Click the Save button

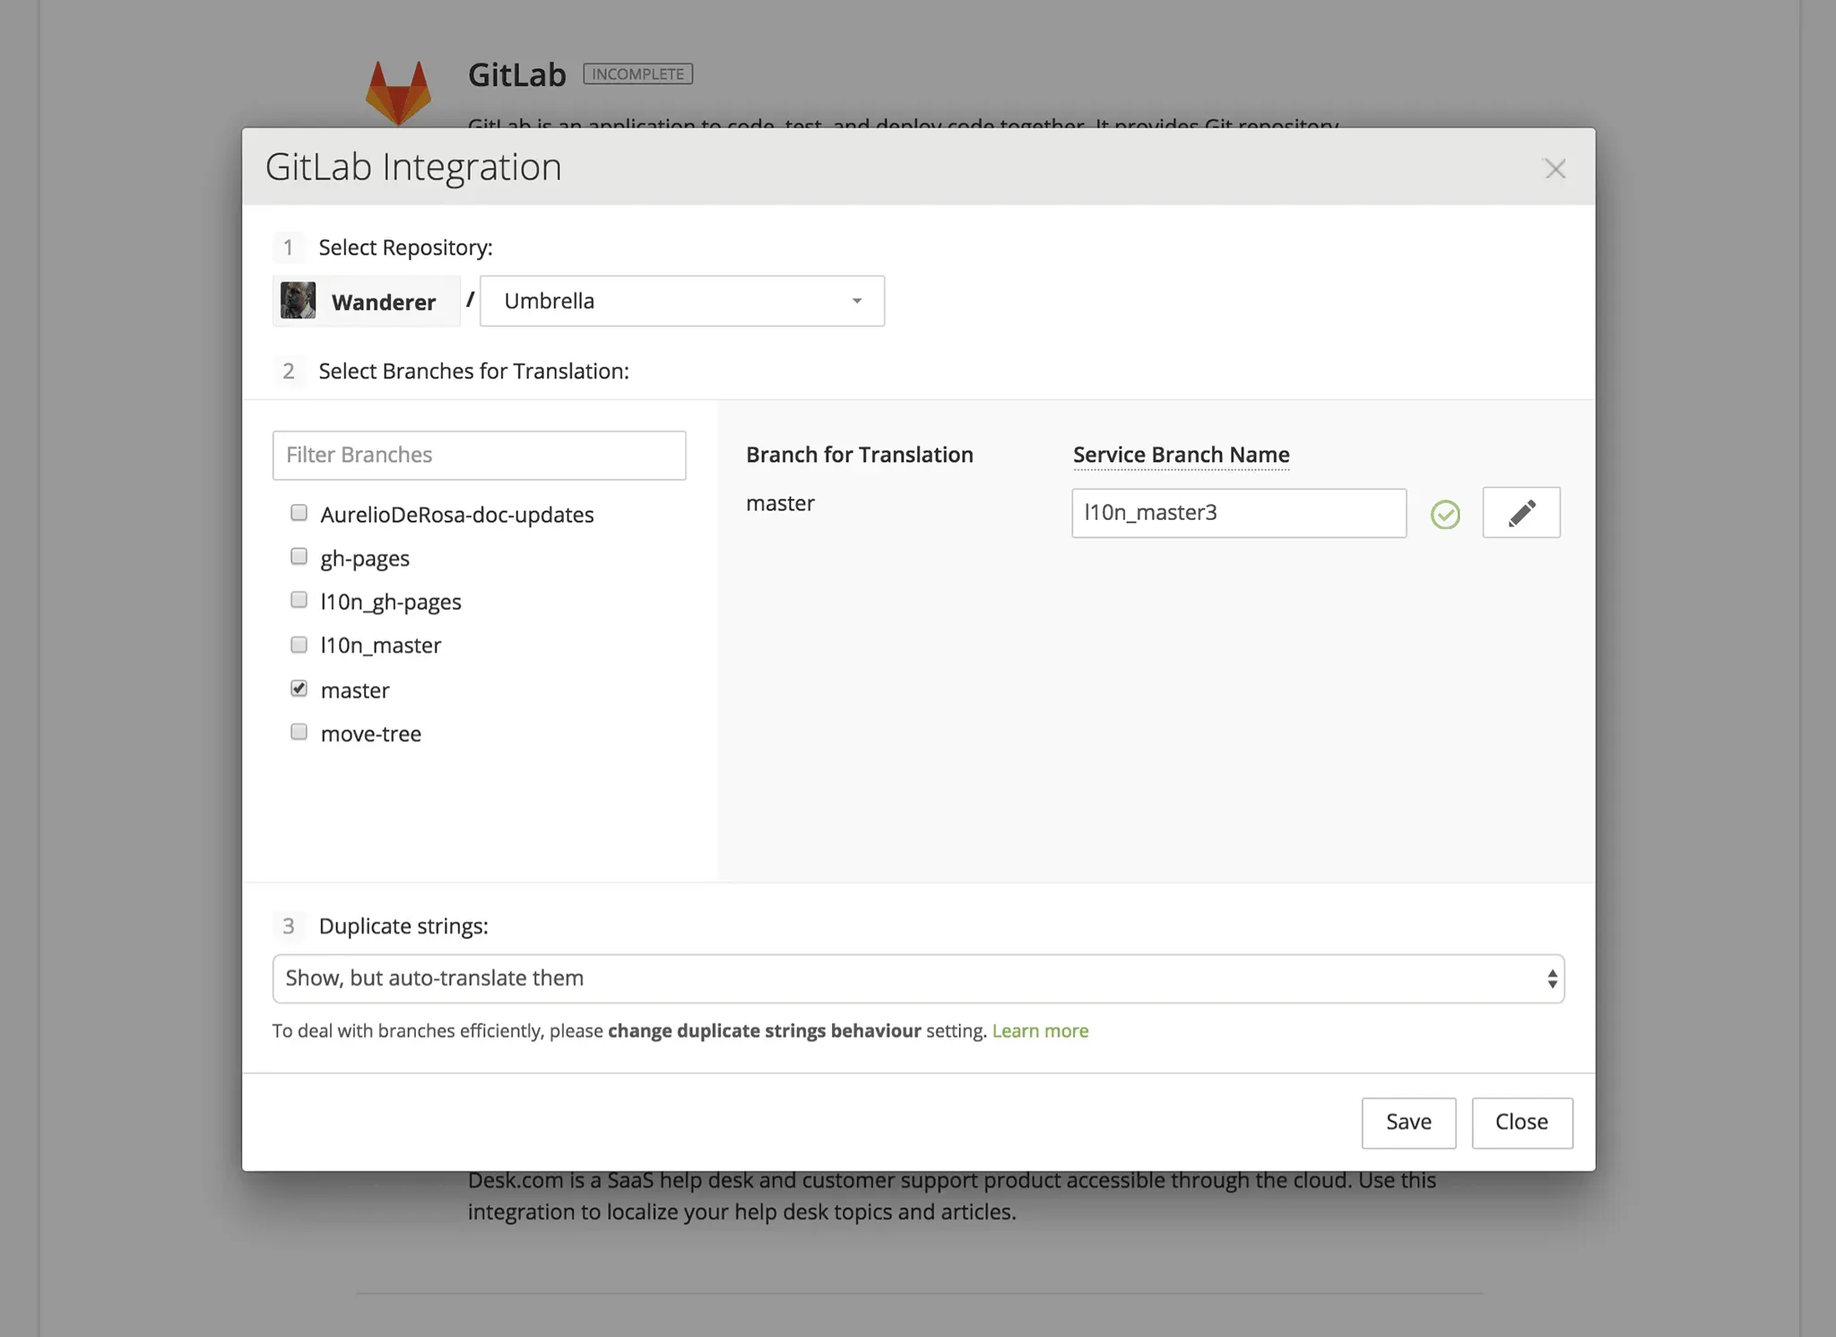pyautogui.click(x=1407, y=1122)
